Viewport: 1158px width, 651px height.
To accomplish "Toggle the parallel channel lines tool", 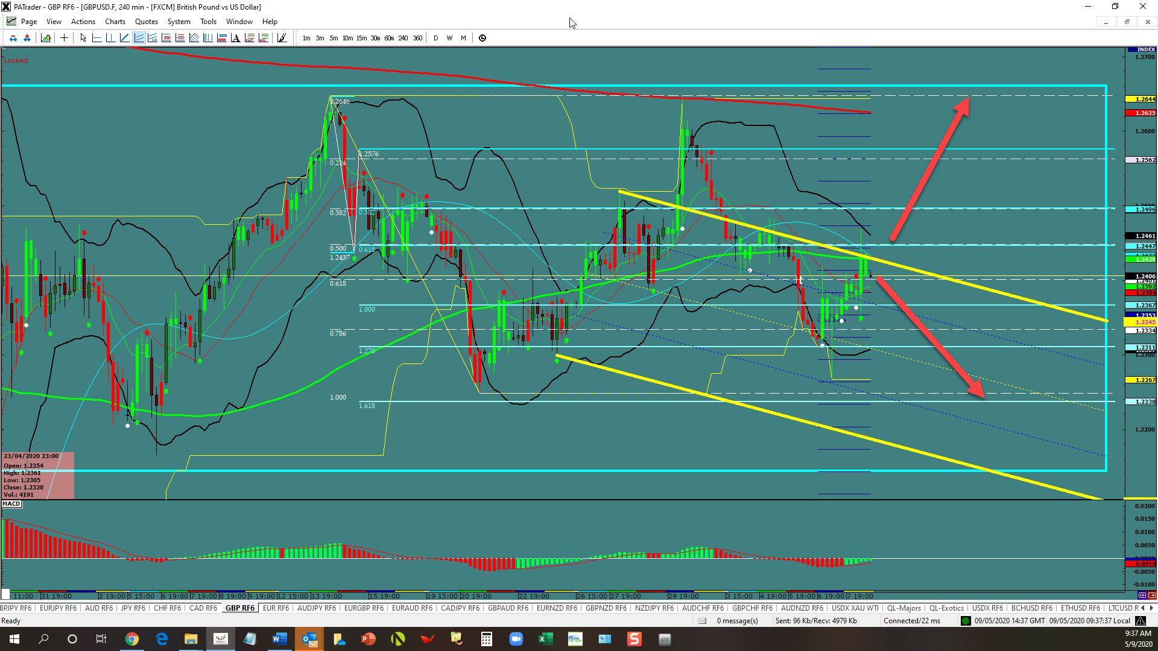I will click(139, 38).
